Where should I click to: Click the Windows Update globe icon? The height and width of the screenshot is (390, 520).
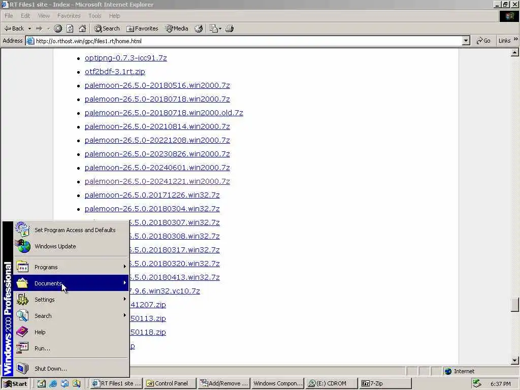(x=23, y=246)
